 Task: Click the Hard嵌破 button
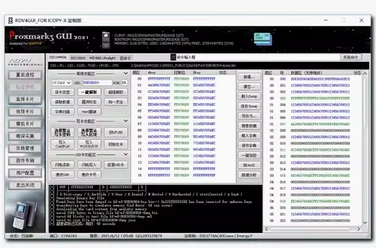coord(89,112)
